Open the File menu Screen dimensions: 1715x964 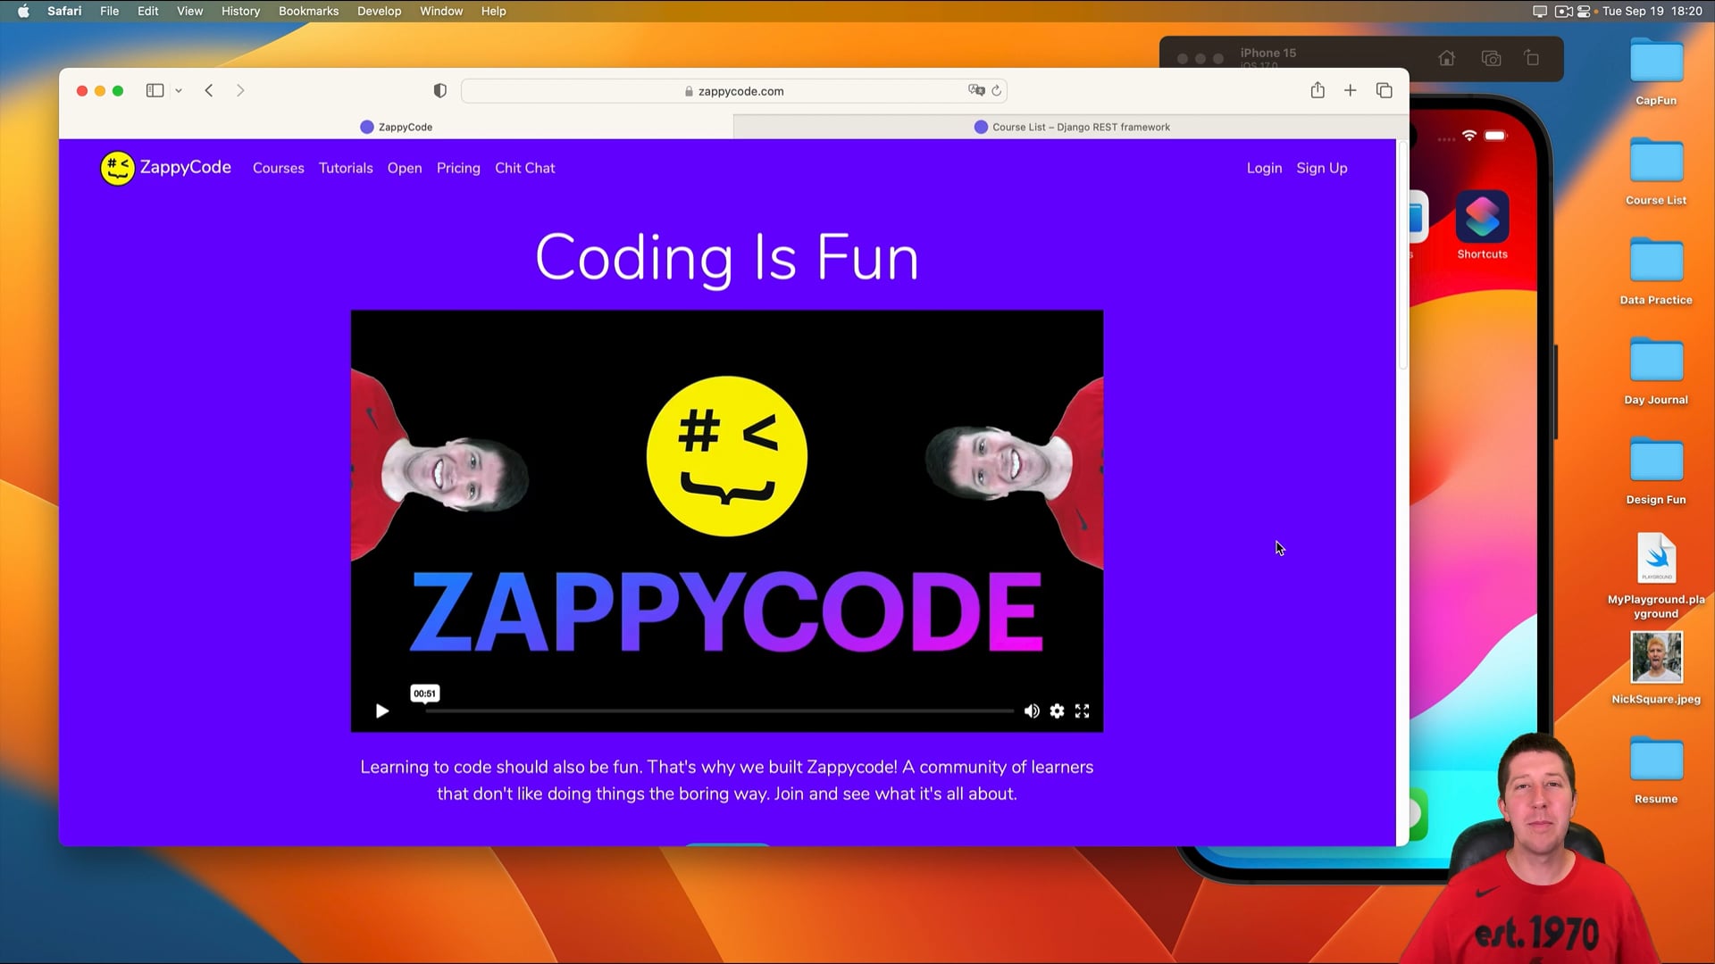pos(109,11)
